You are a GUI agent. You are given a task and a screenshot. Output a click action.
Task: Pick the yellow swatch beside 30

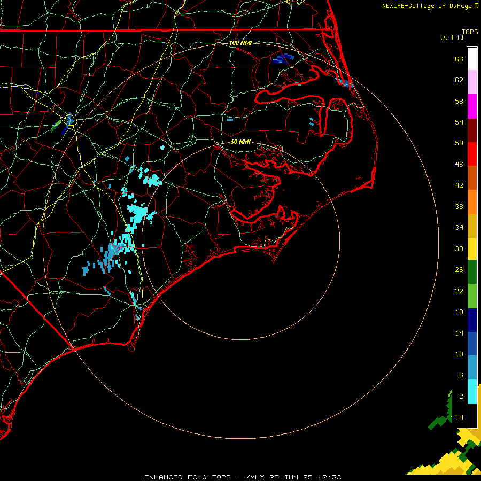click(472, 249)
